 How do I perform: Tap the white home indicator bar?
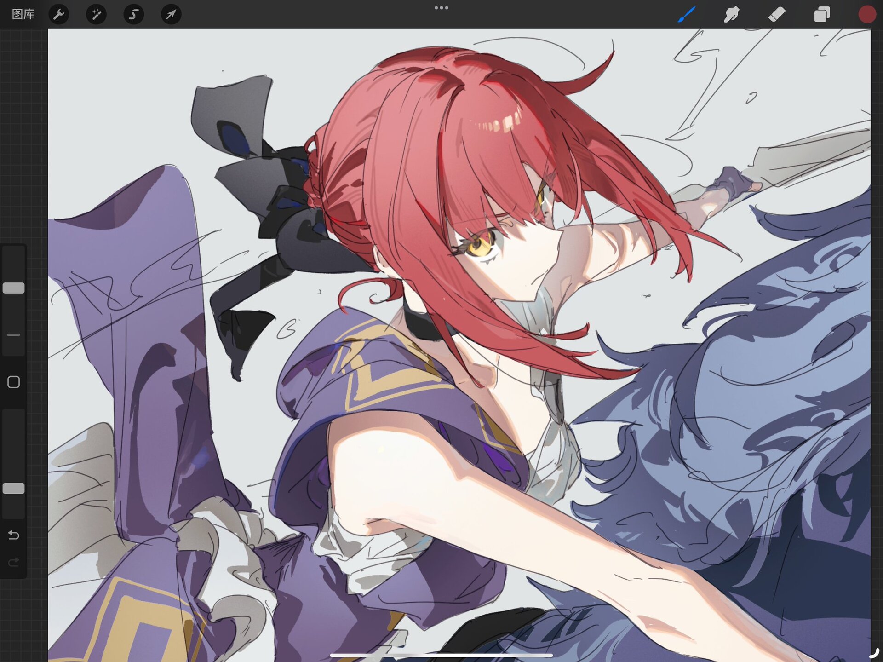(x=441, y=655)
